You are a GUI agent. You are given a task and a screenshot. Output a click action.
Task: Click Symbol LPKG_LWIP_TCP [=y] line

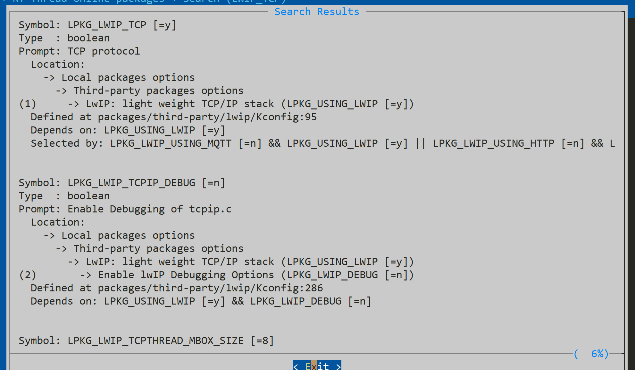click(97, 25)
